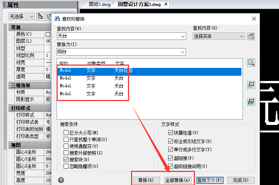The height and width of the screenshot is (185, 279).
Task: Click the 厚度 property row
Action: point(33,69)
